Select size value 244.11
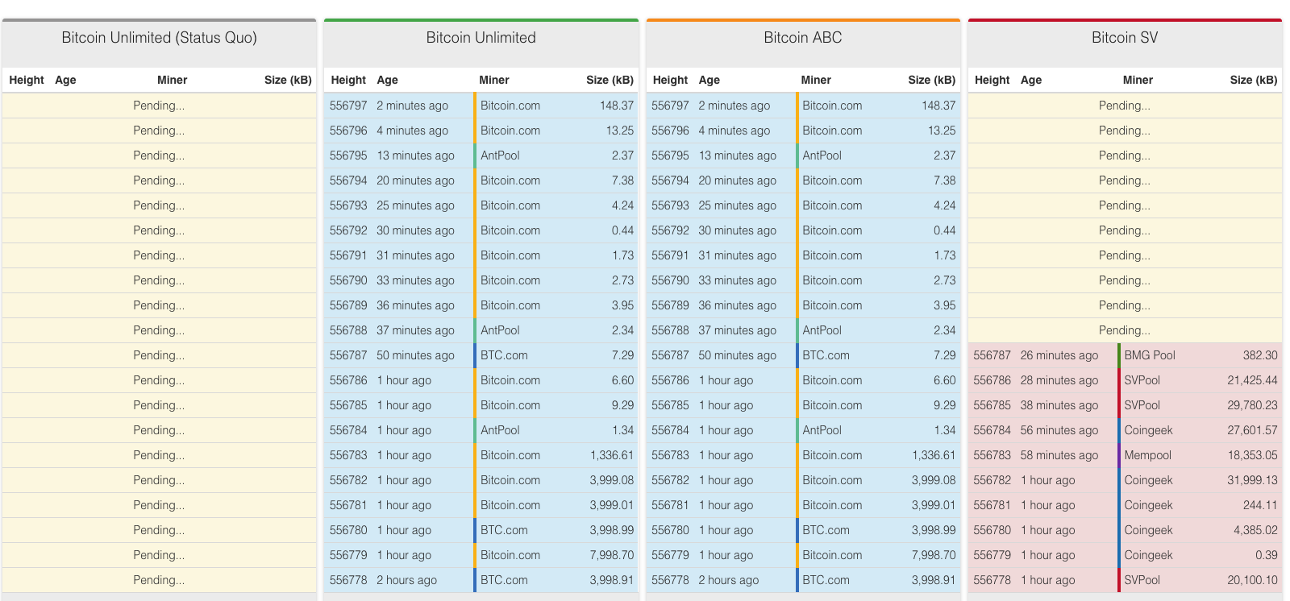Screen dimensions: 1290x601 [1260, 505]
